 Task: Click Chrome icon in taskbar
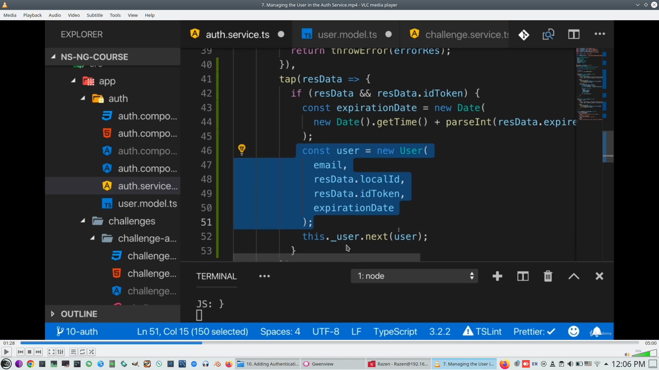tap(31, 364)
